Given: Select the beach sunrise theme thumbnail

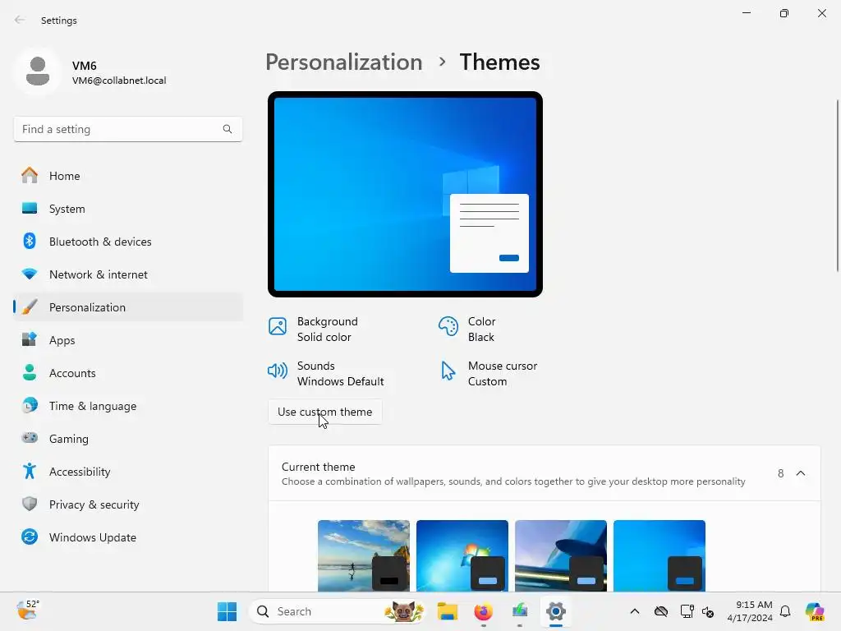Looking at the screenshot, I should (x=364, y=555).
